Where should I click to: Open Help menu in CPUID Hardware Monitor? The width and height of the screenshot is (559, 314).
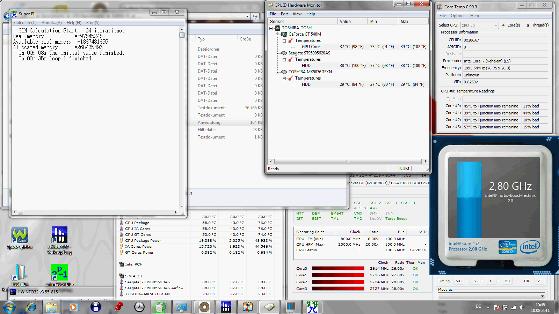[311, 14]
